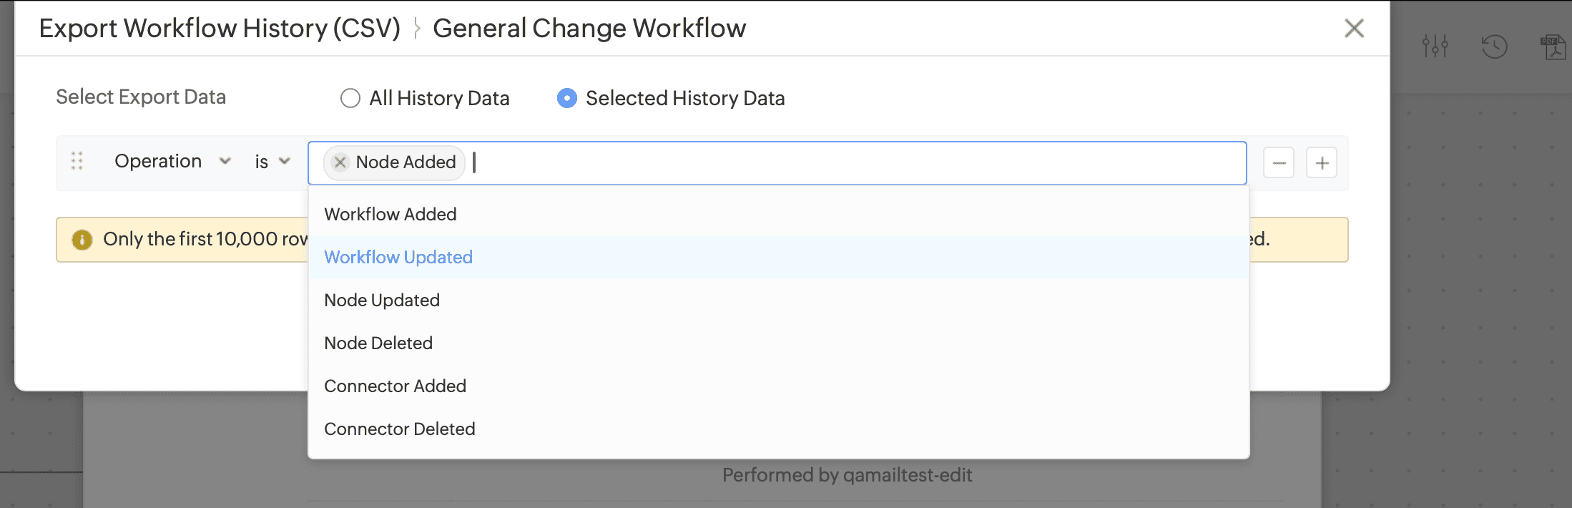Expand the Operation field dropdown
1572x508 pixels.
click(172, 162)
